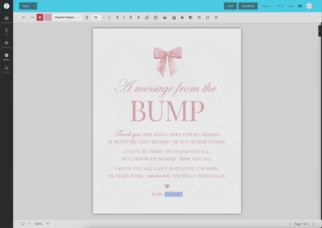Open the opacity transparency icon
322x228 pixels.
[190, 18]
